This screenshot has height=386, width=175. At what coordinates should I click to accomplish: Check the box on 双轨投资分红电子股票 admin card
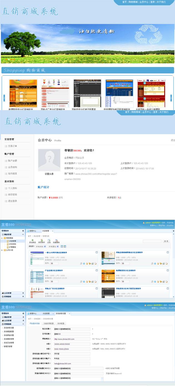point(168,288)
